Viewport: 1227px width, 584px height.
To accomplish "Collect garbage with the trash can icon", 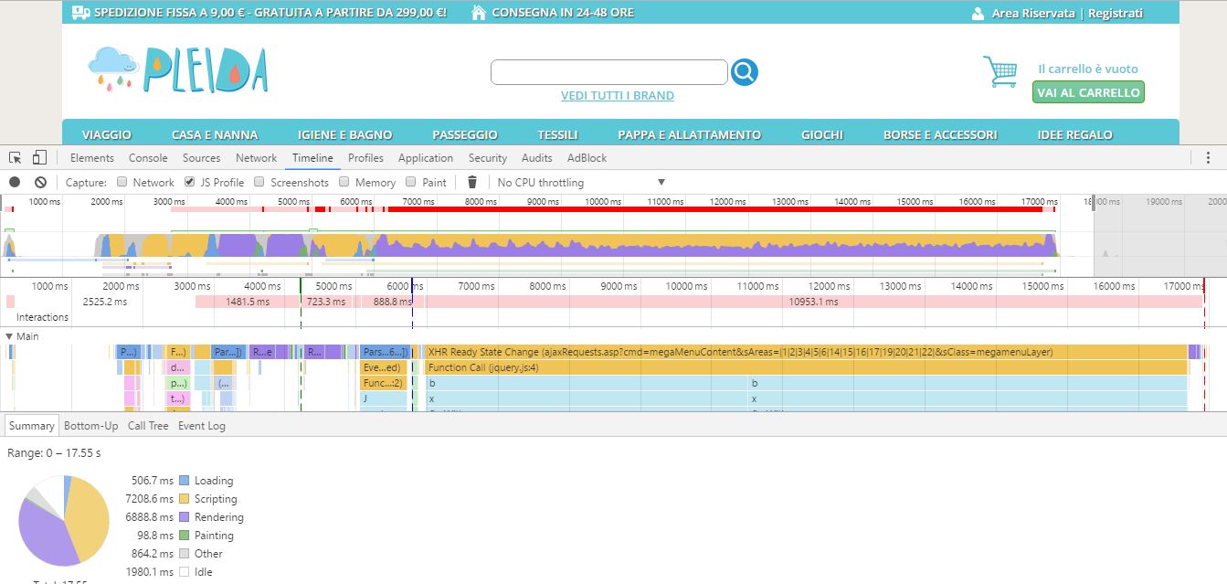I will pos(472,182).
